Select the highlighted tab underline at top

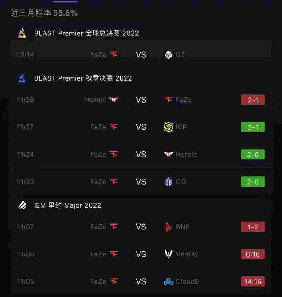click(65, 1)
